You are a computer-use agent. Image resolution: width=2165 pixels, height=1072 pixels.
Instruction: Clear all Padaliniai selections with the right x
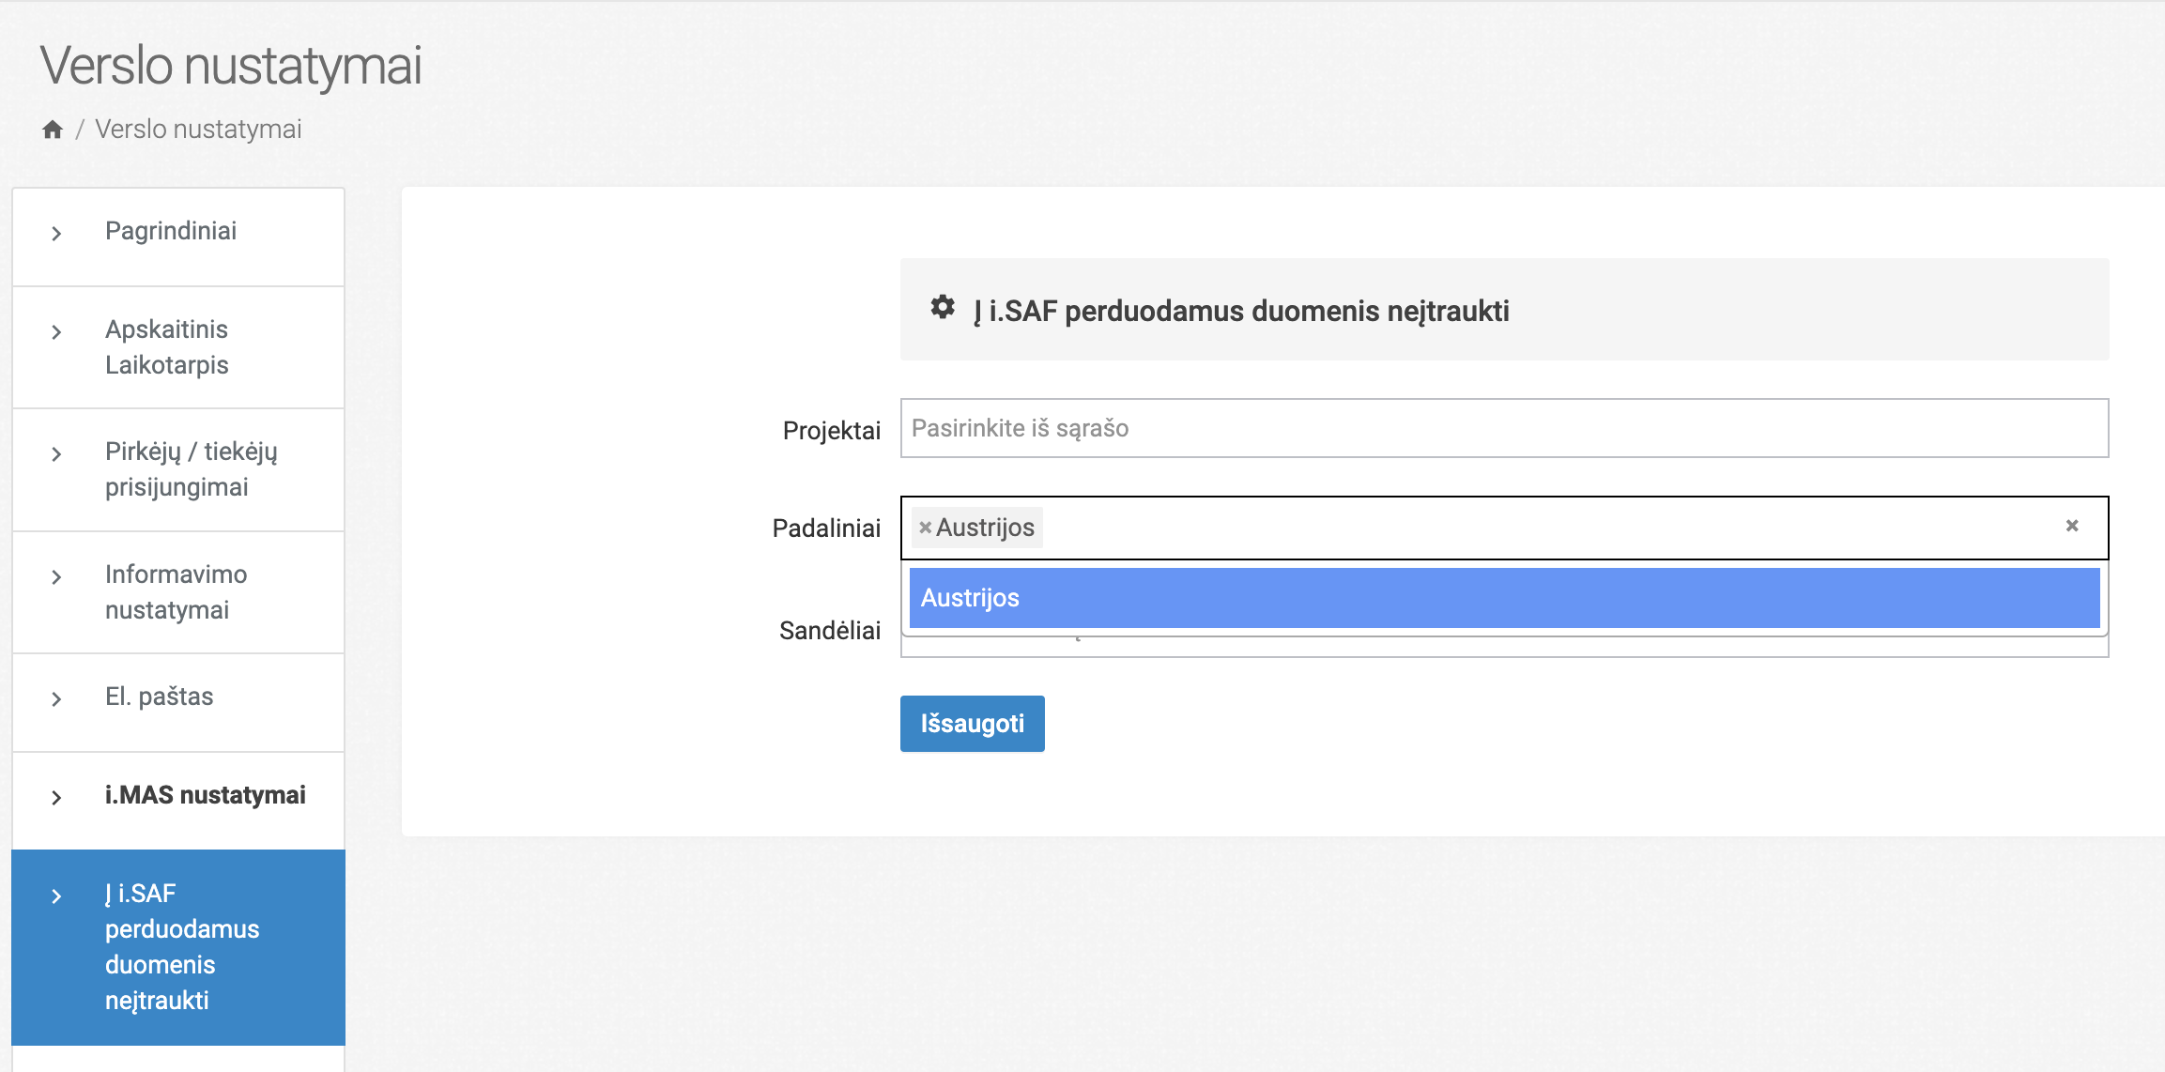(2072, 526)
